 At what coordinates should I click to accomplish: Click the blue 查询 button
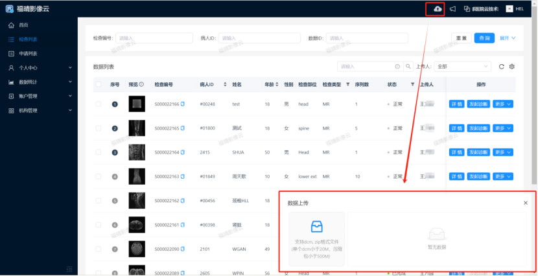coord(484,38)
